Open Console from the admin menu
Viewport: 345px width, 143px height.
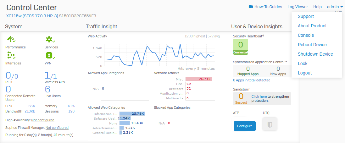[x=306, y=35]
